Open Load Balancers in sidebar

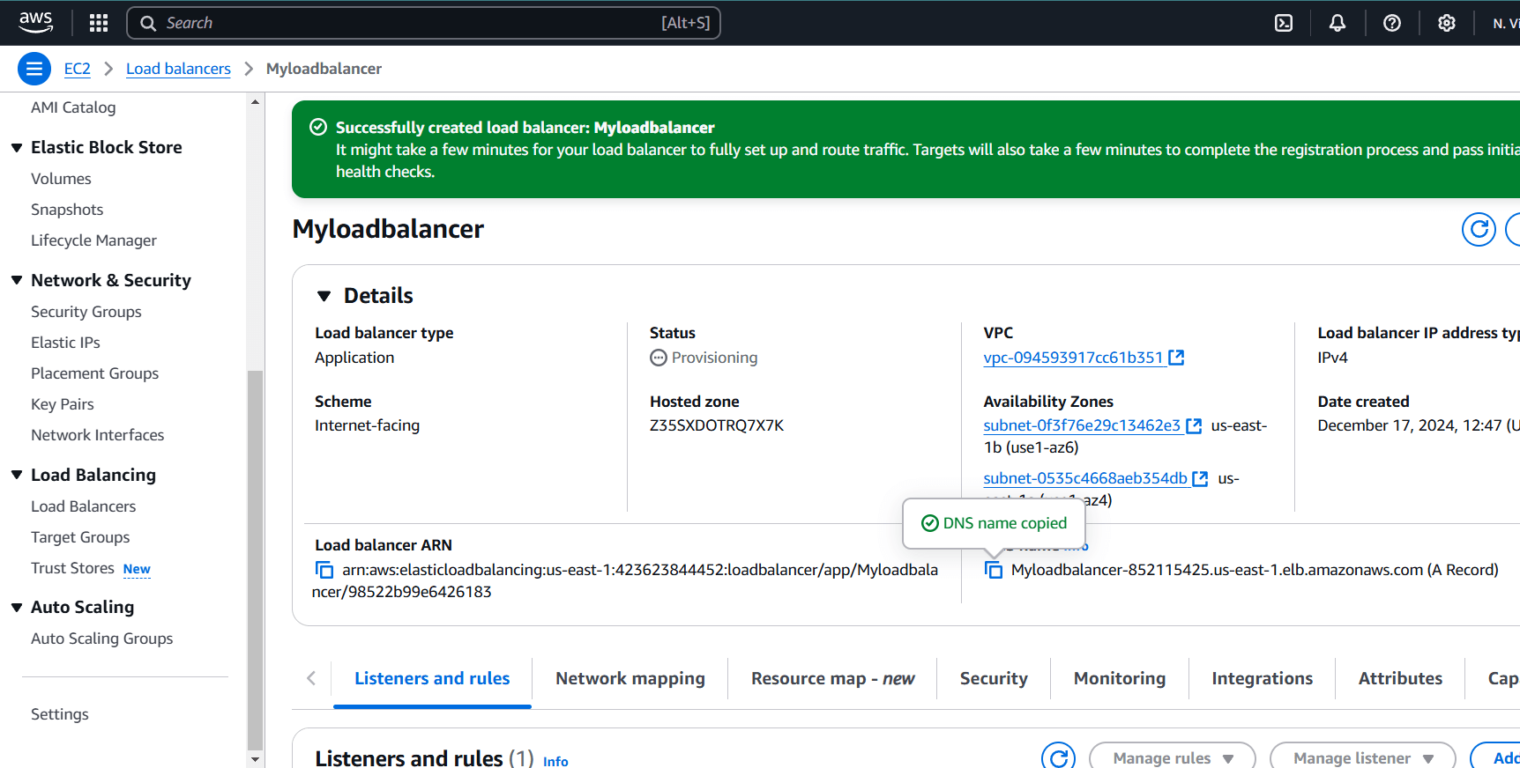click(83, 506)
